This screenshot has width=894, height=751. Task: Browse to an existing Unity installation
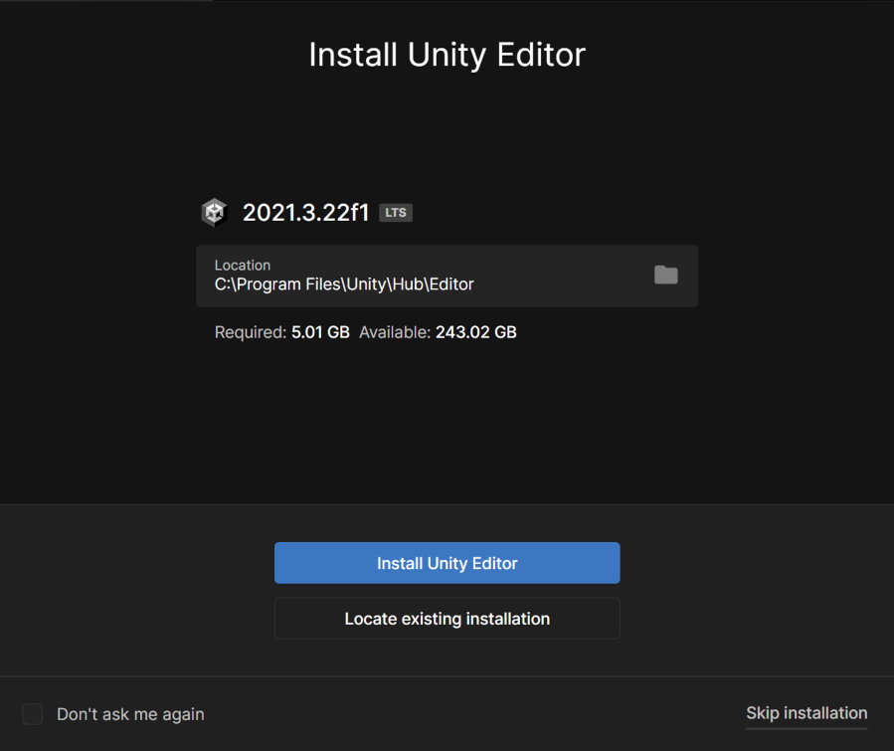click(447, 619)
